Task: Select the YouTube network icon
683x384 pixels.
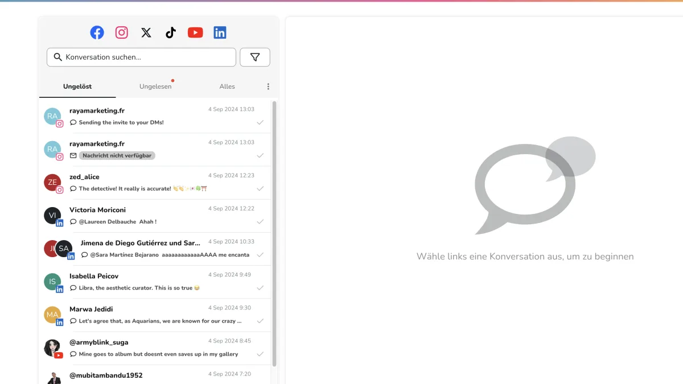Action: 195,32
